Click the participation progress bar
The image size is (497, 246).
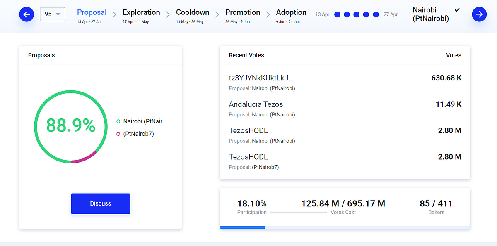click(x=345, y=227)
